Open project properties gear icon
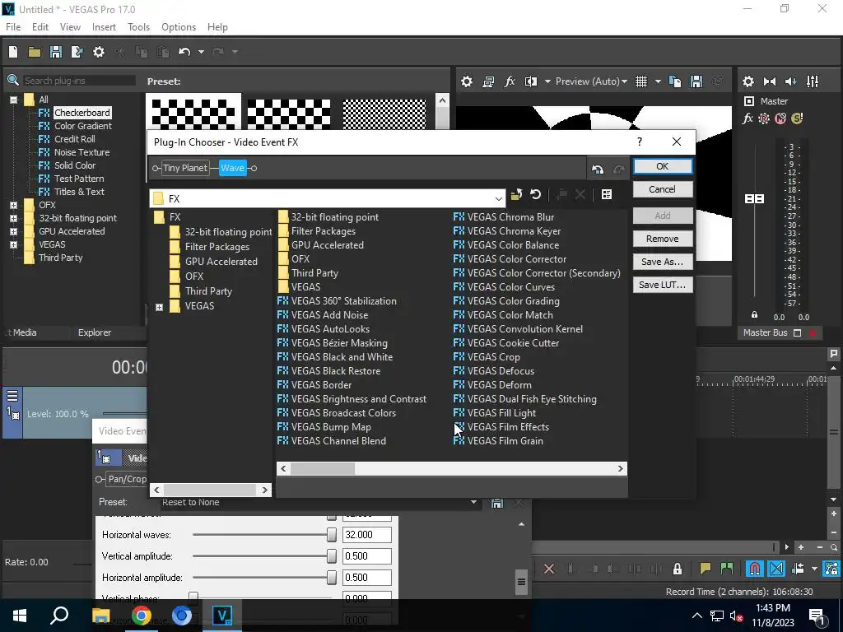Image resolution: width=843 pixels, height=632 pixels. [x=99, y=52]
